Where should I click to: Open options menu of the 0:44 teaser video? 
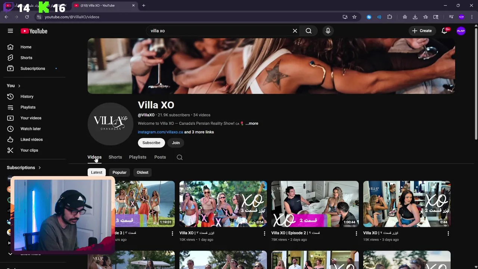(x=448, y=233)
